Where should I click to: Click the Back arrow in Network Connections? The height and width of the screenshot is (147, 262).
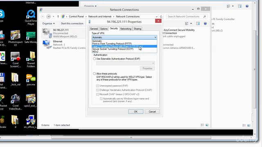pyautogui.click(x=43, y=16)
